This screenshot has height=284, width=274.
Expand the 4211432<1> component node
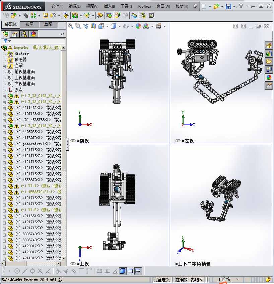[x=4, y=109]
